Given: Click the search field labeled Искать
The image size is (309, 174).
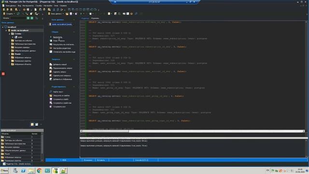Looking at the screenshot, I should (18, 18).
